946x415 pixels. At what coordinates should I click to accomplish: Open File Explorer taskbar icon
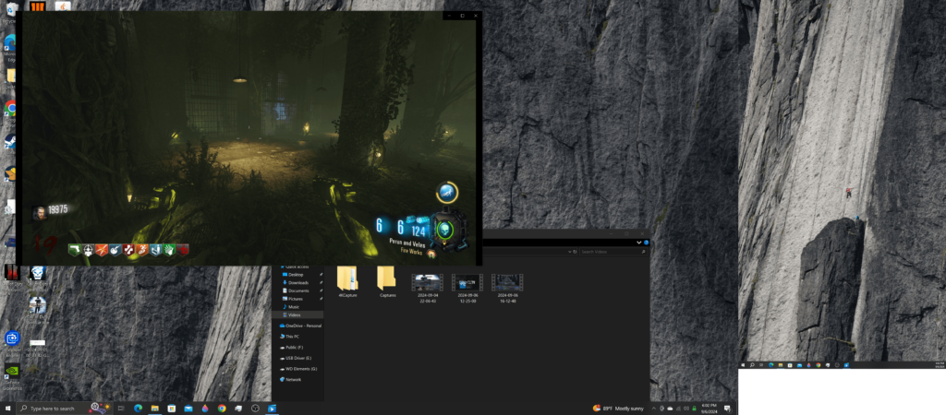click(x=154, y=408)
